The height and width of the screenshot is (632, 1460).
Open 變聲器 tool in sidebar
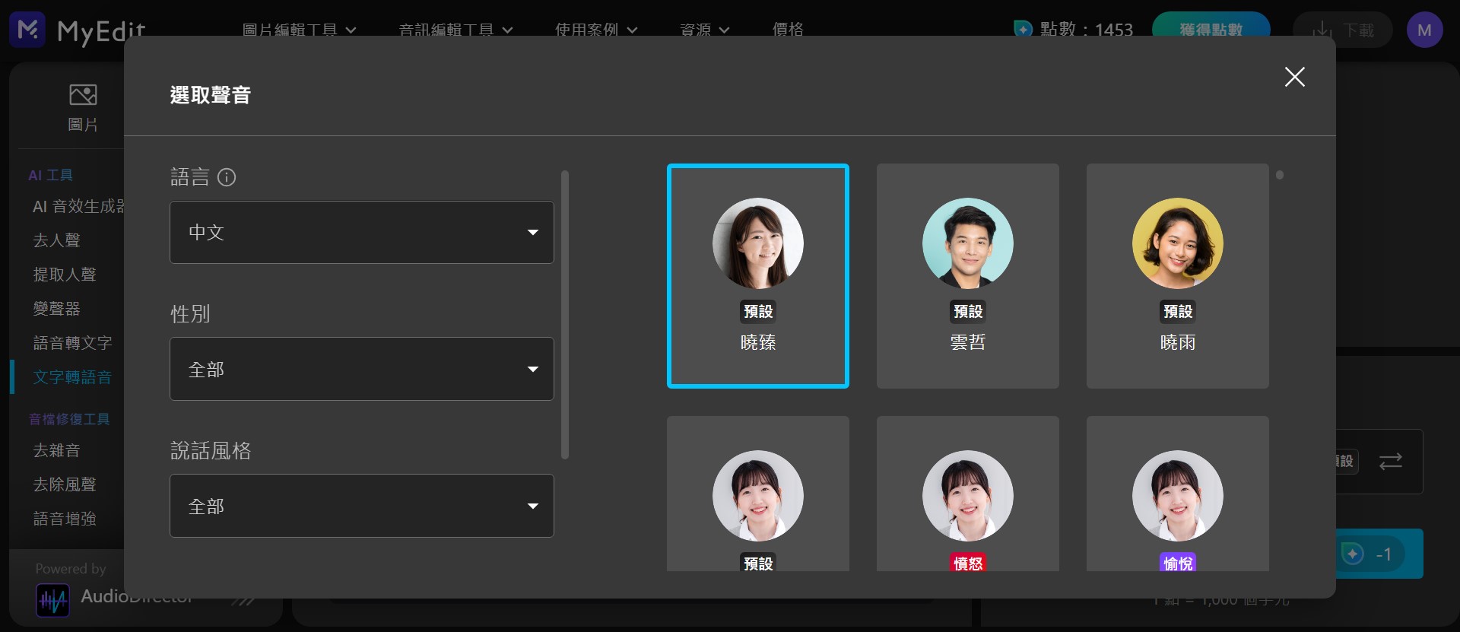(57, 309)
